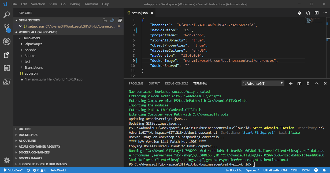330x173 pixels.
Task: Open the Terminal menu
Action: coord(91,4)
